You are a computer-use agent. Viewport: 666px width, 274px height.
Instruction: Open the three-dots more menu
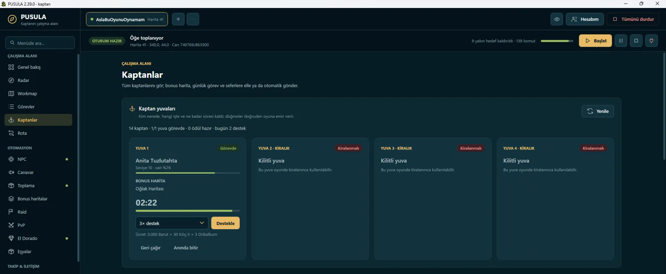point(193,19)
